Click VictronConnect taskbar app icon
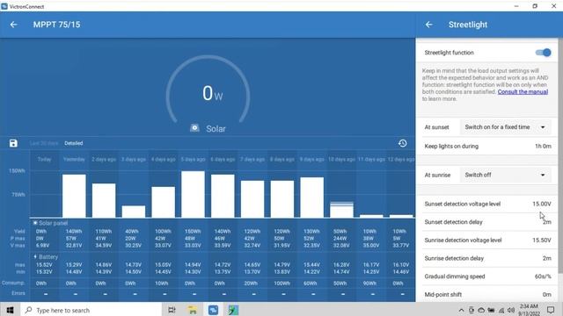 pyautogui.click(x=213, y=310)
